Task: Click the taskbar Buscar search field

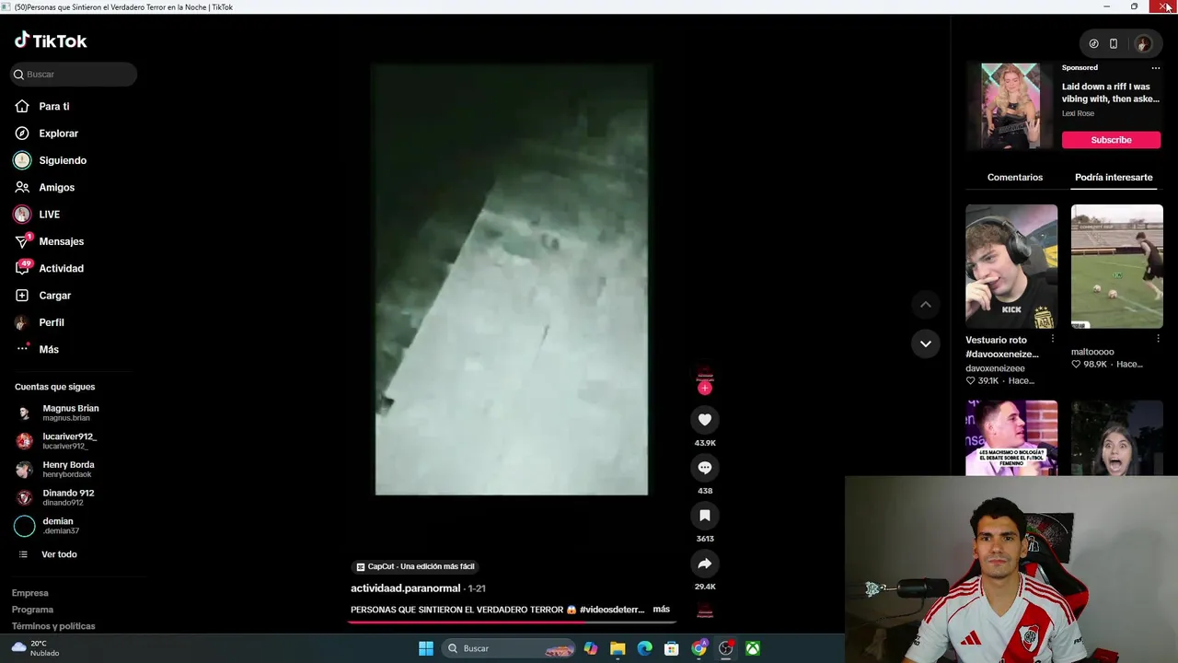Action: click(x=510, y=648)
